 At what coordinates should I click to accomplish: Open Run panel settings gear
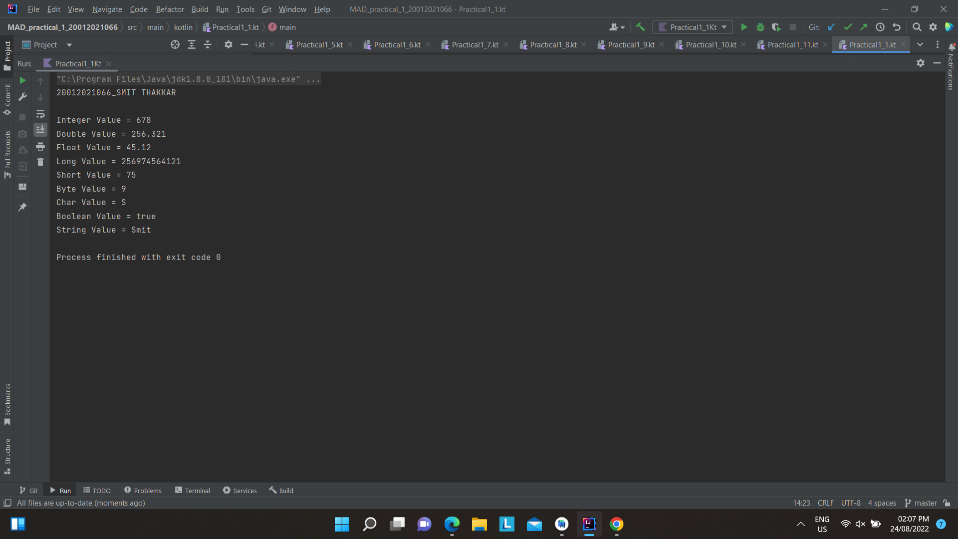tap(921, 63)
